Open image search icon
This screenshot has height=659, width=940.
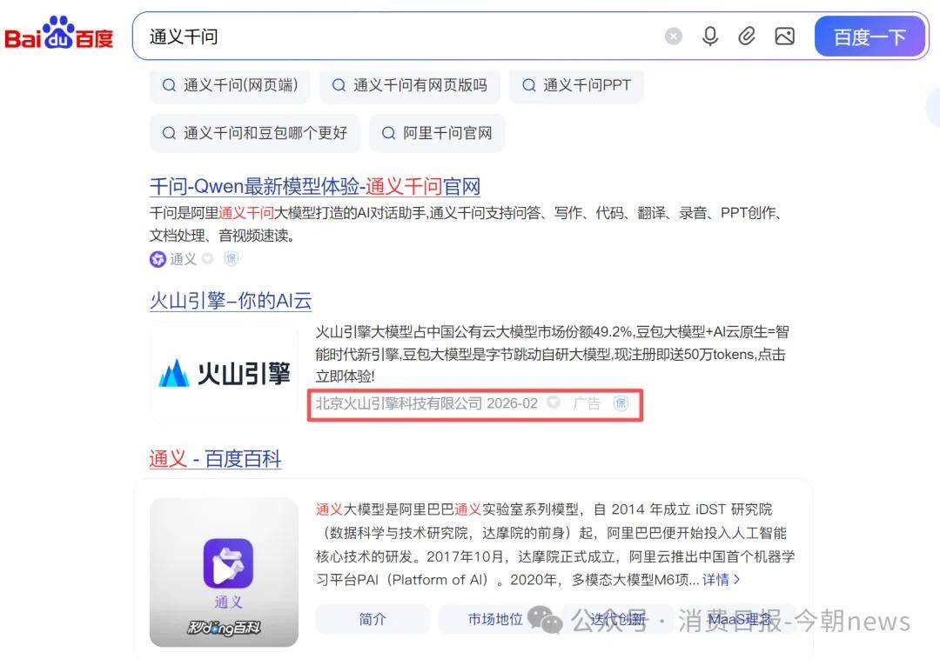[x=785, y=37]
